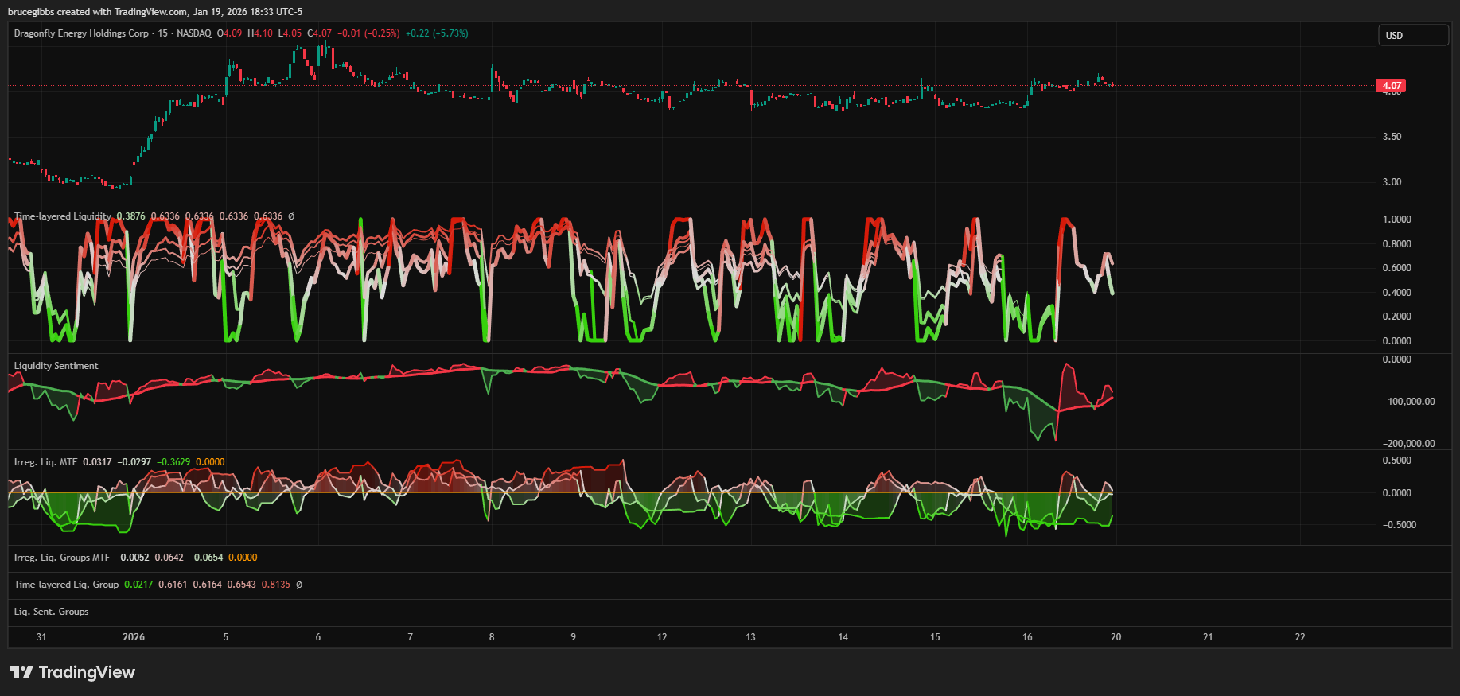Click the TradingView wordmark text
The width and height of the screenshot is (1460, 696).
[x=87, y=672]
